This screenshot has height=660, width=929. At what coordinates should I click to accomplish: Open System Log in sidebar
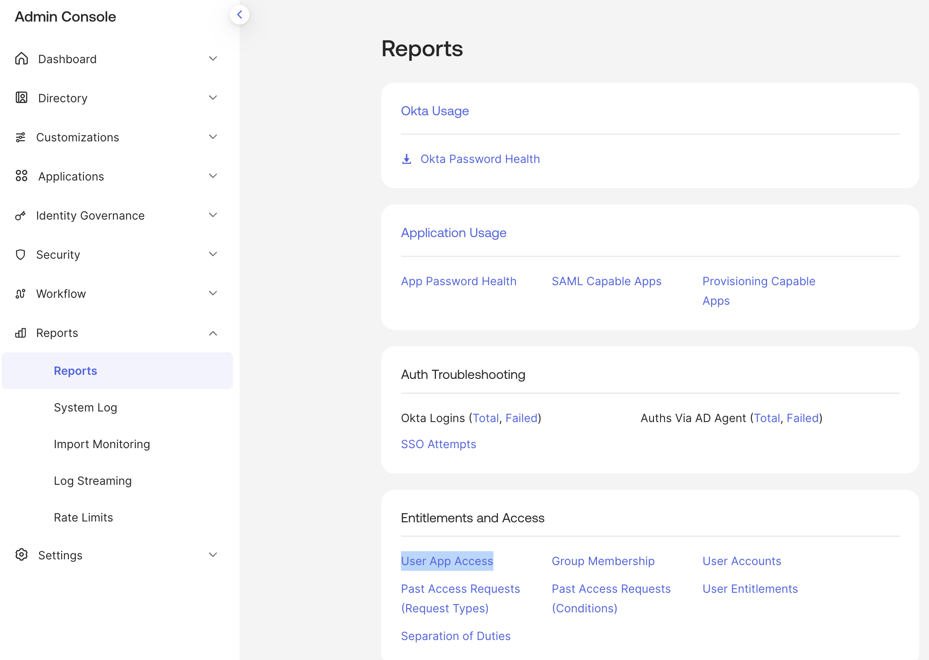click(x=86, y=407)
